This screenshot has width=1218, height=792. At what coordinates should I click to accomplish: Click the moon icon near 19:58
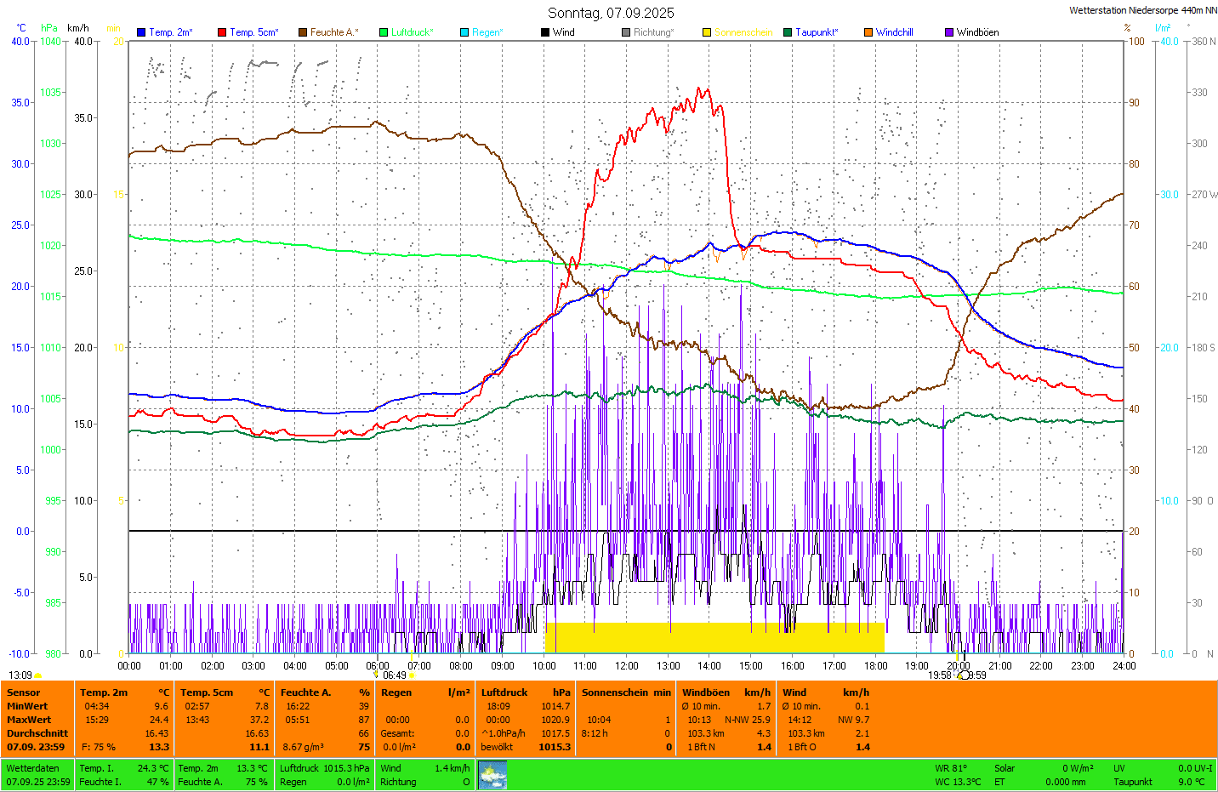click(x=963, y=675)
